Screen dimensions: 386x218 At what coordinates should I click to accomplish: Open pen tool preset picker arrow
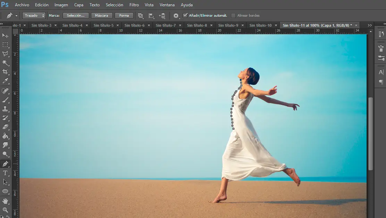16,16
